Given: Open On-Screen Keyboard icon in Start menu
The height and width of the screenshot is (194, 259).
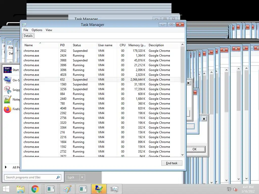Looking at the screenshot, I should (x=7, y=80).
